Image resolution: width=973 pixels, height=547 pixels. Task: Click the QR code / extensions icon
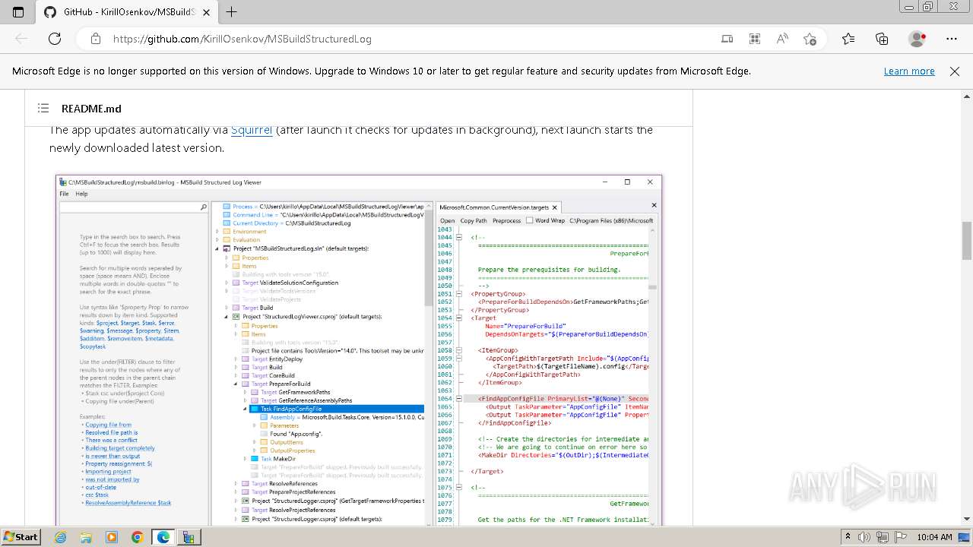click(x=755, y=39)
